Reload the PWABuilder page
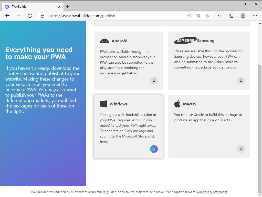 30,16
